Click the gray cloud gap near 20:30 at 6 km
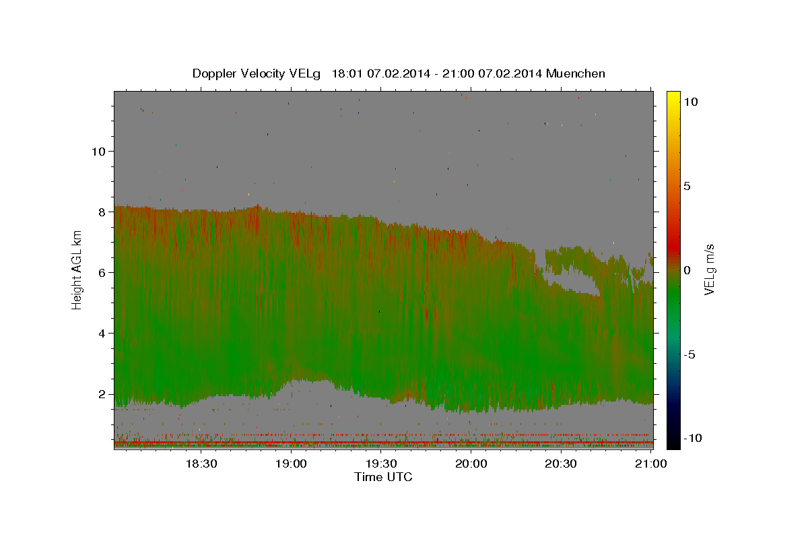This screenshot has height=539, width=808. (x=572, y=280)
